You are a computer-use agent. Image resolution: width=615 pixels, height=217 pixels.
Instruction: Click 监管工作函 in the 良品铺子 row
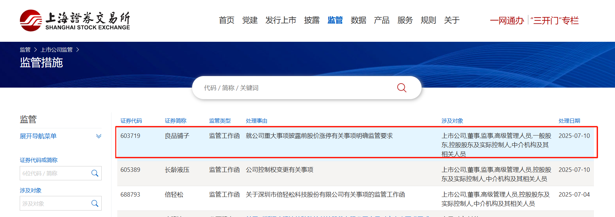tap(224, 136)
